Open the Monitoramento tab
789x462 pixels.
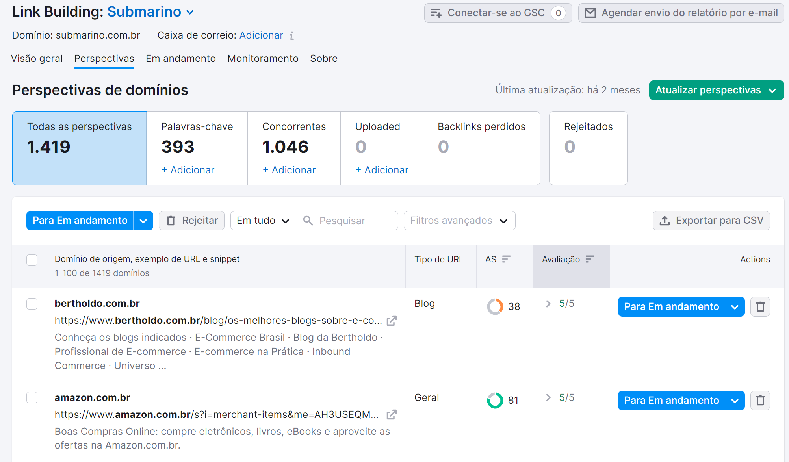coord(263,59)
